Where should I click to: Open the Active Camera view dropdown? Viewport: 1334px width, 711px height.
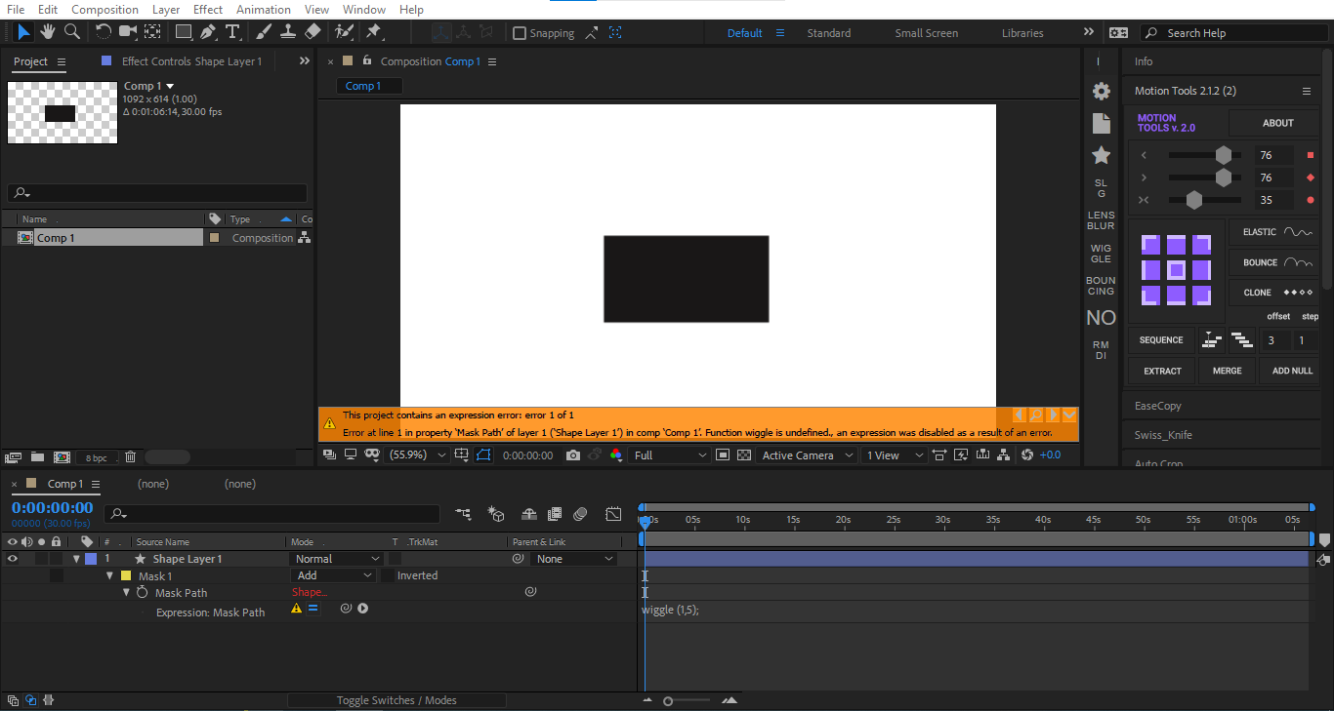point(807,454)
